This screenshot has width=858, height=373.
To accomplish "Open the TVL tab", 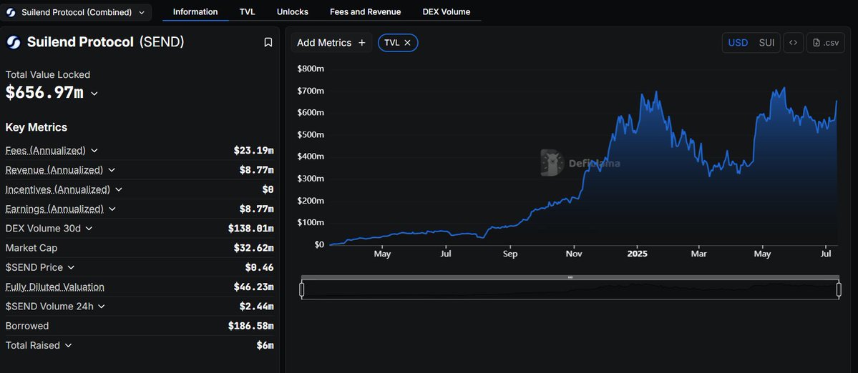I will (x=248, y=11).
